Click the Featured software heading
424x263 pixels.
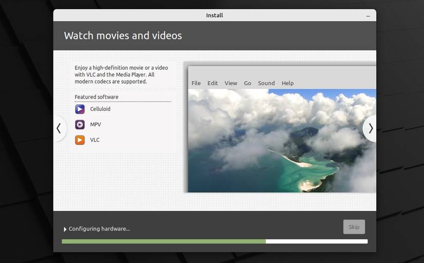pos(97,97)
